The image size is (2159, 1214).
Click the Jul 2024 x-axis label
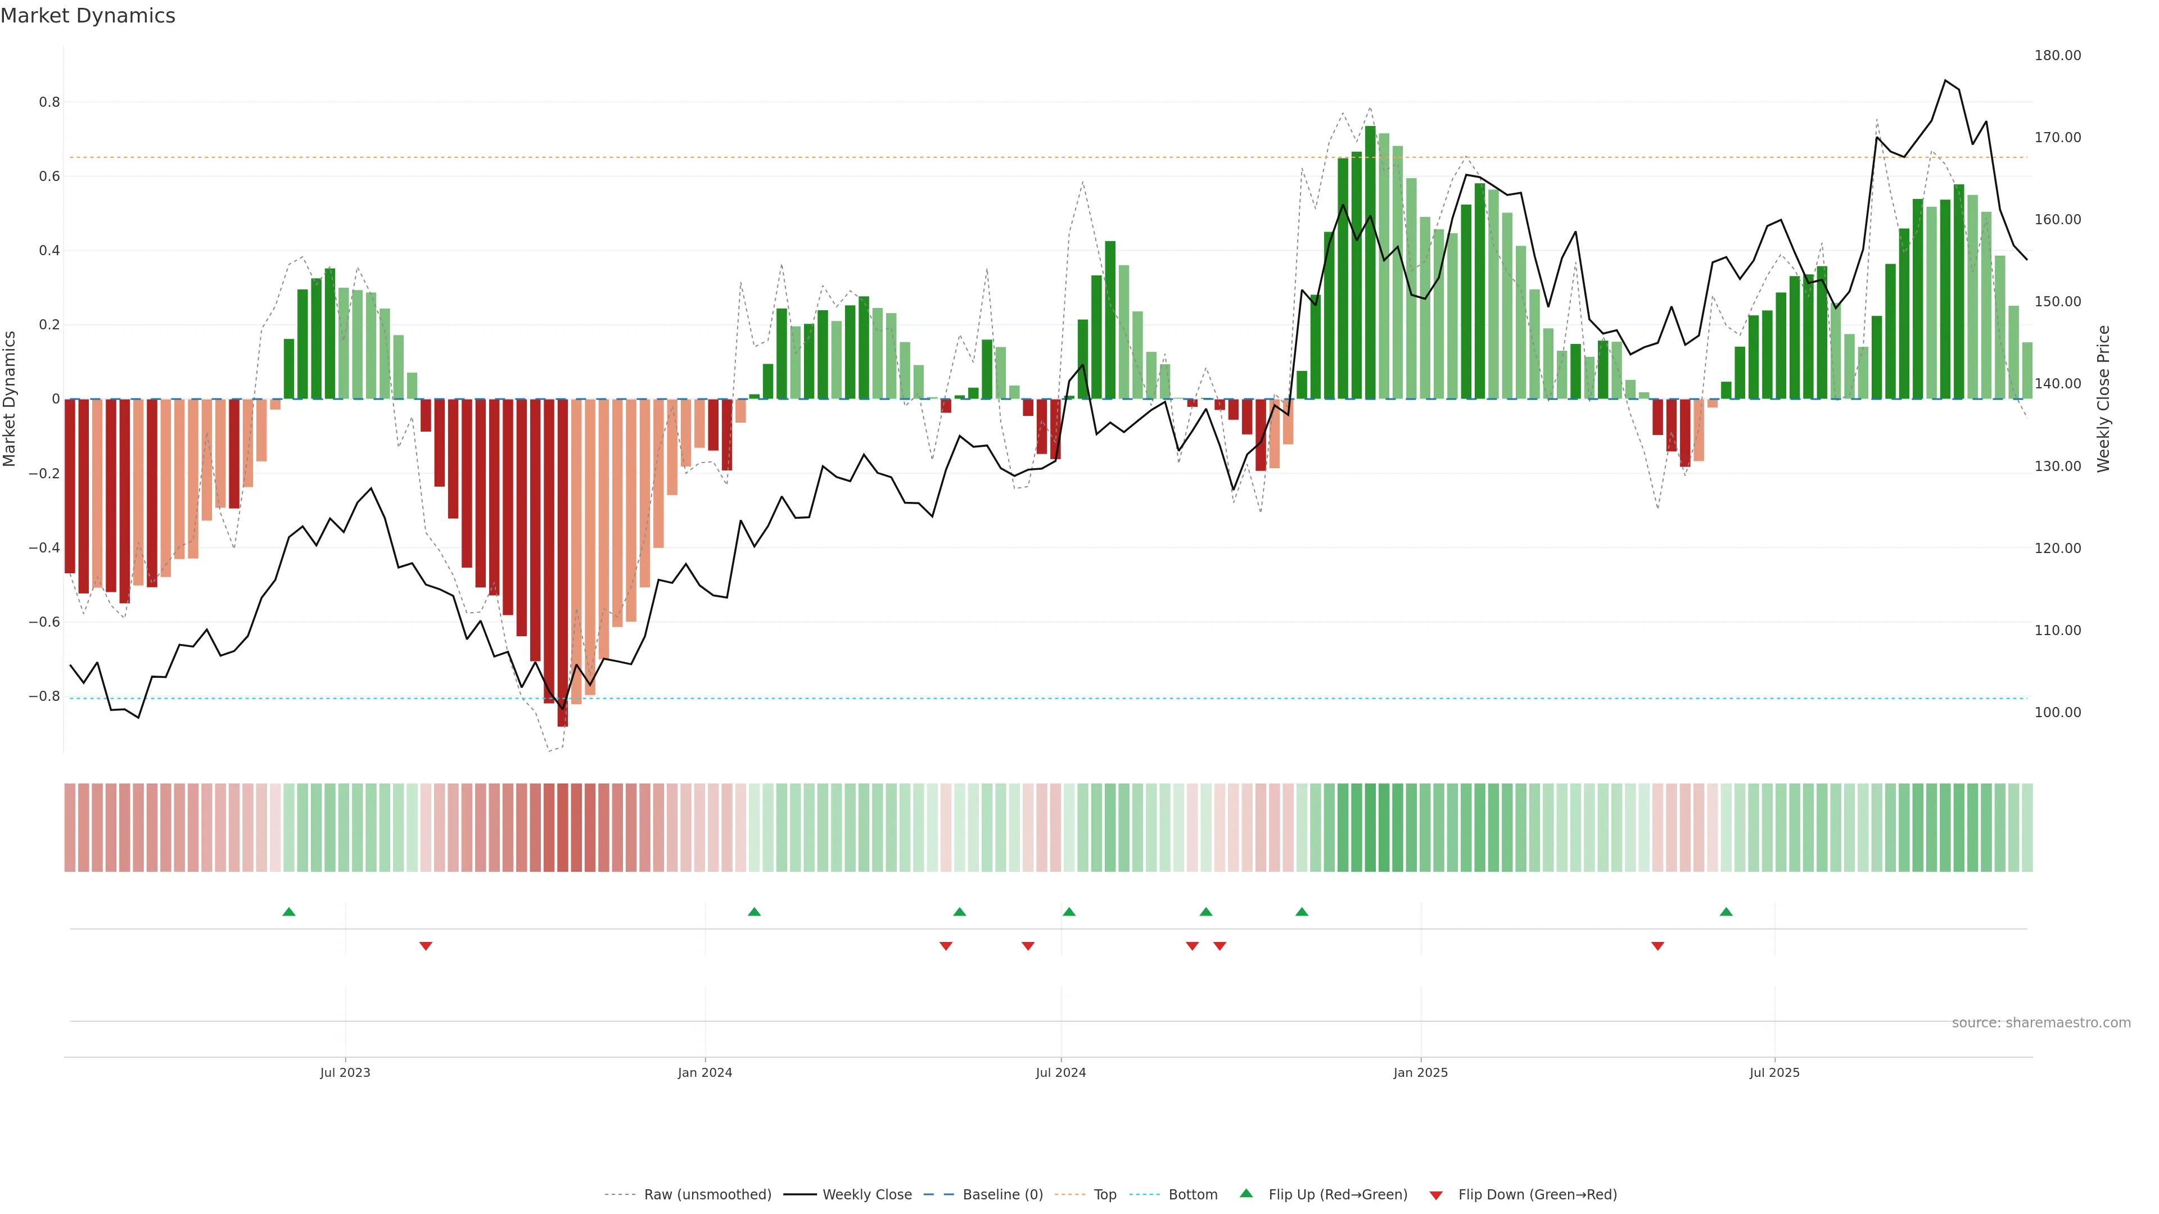1060,1072
